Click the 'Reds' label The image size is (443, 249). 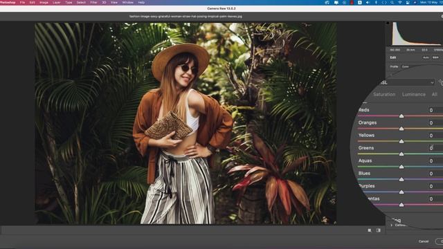(363, 110)
